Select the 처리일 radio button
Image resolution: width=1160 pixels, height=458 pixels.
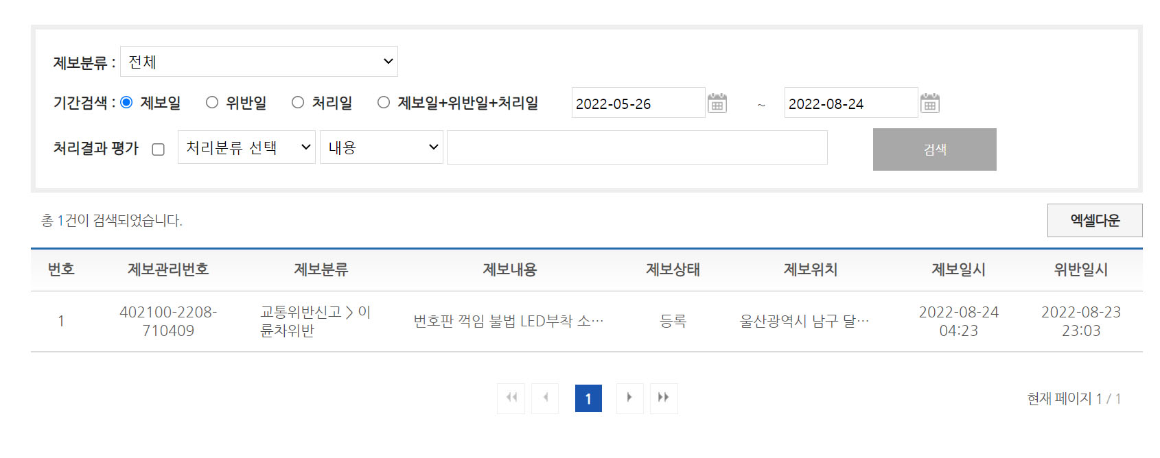coord(298,102)
